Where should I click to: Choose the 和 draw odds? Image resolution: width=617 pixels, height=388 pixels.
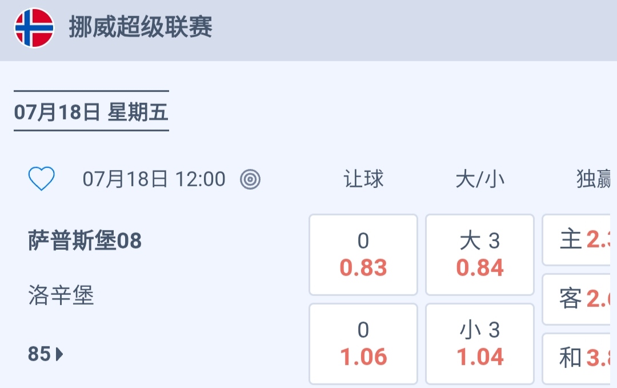pos(578,358)
